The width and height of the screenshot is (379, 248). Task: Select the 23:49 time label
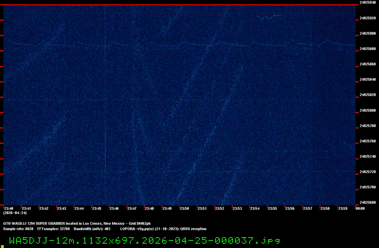coord(167,208)
